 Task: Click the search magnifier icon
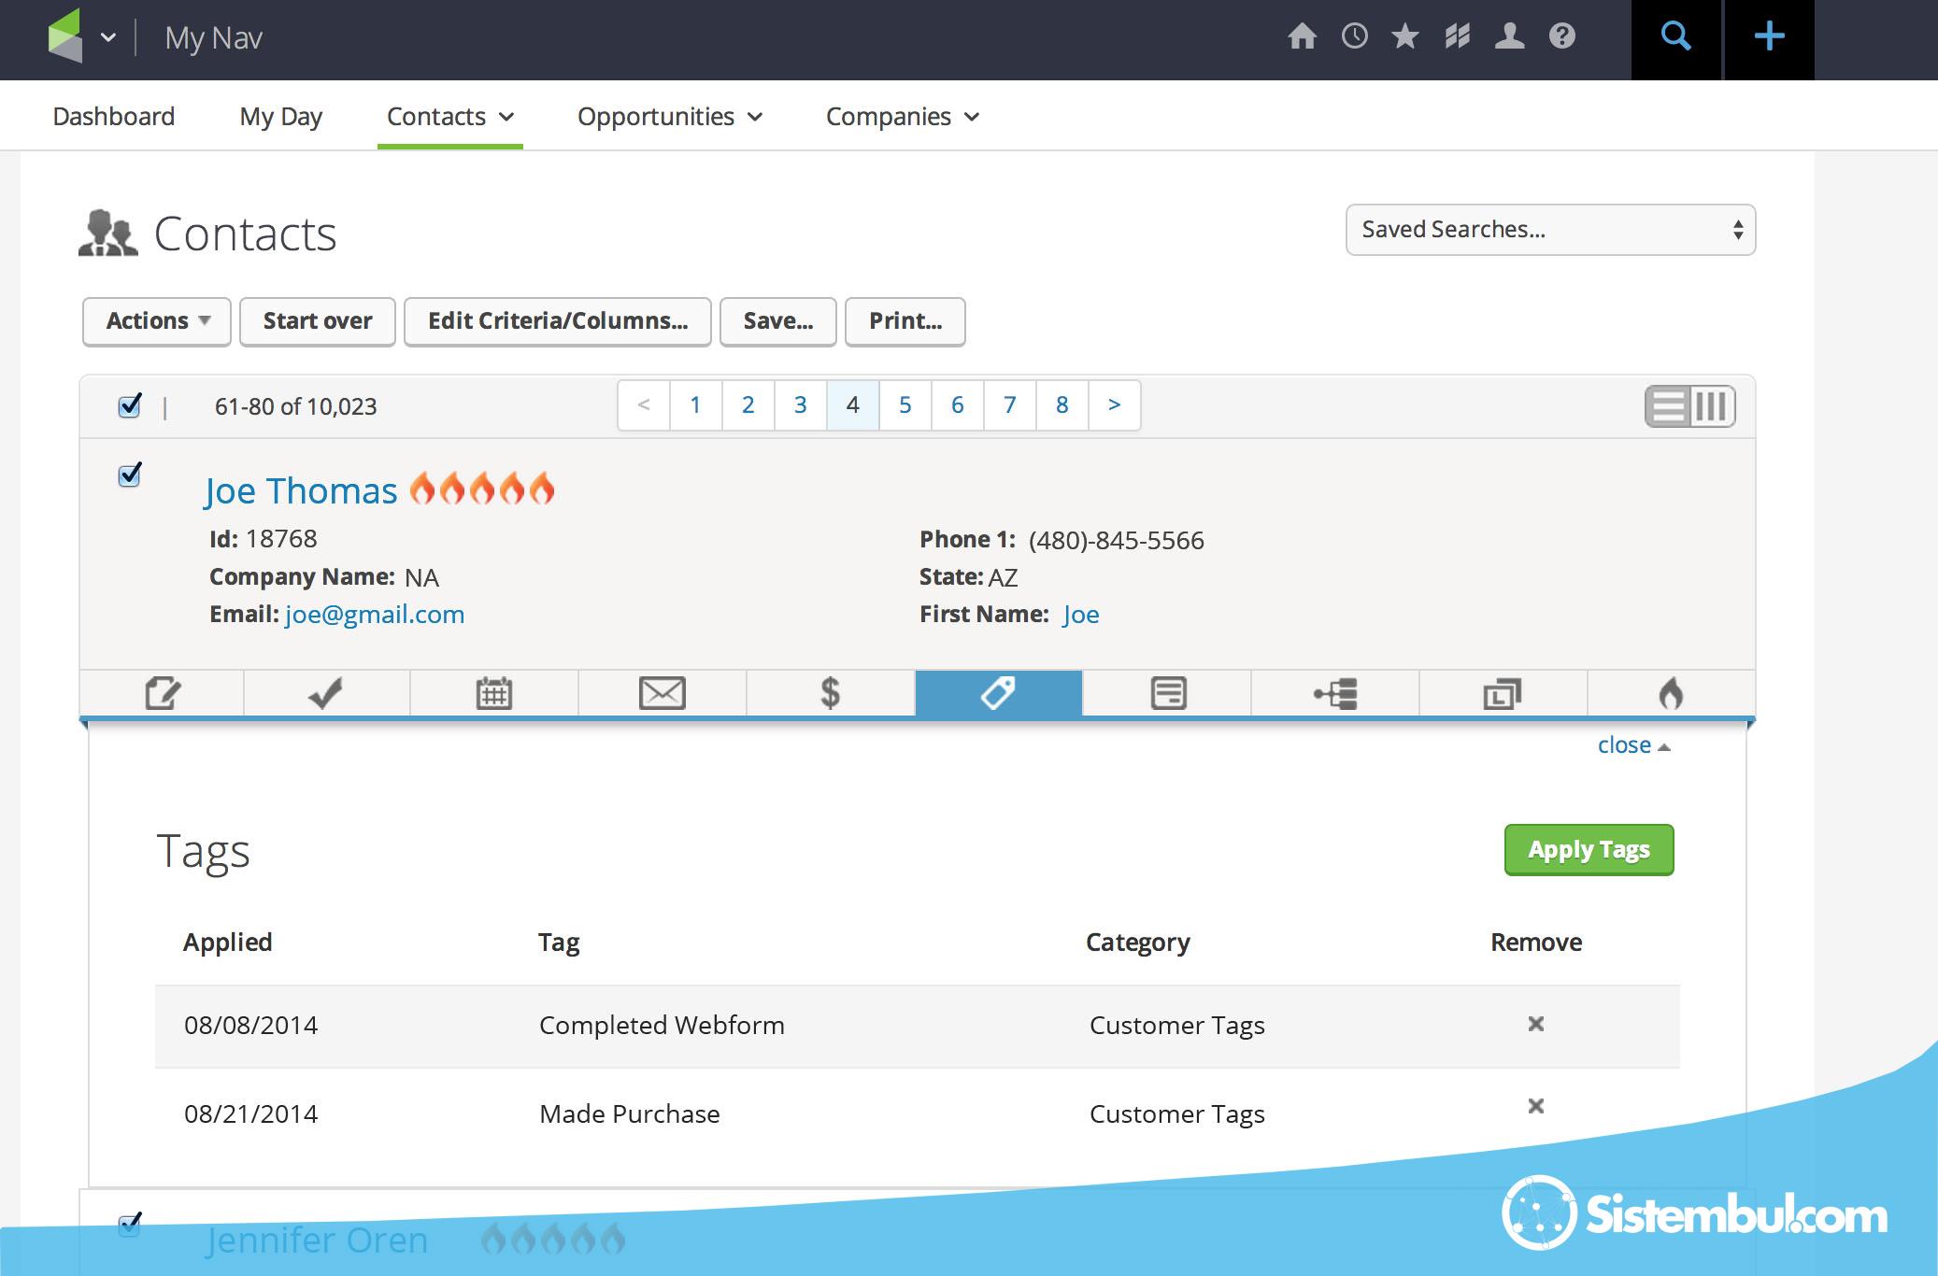(1675, 38)
